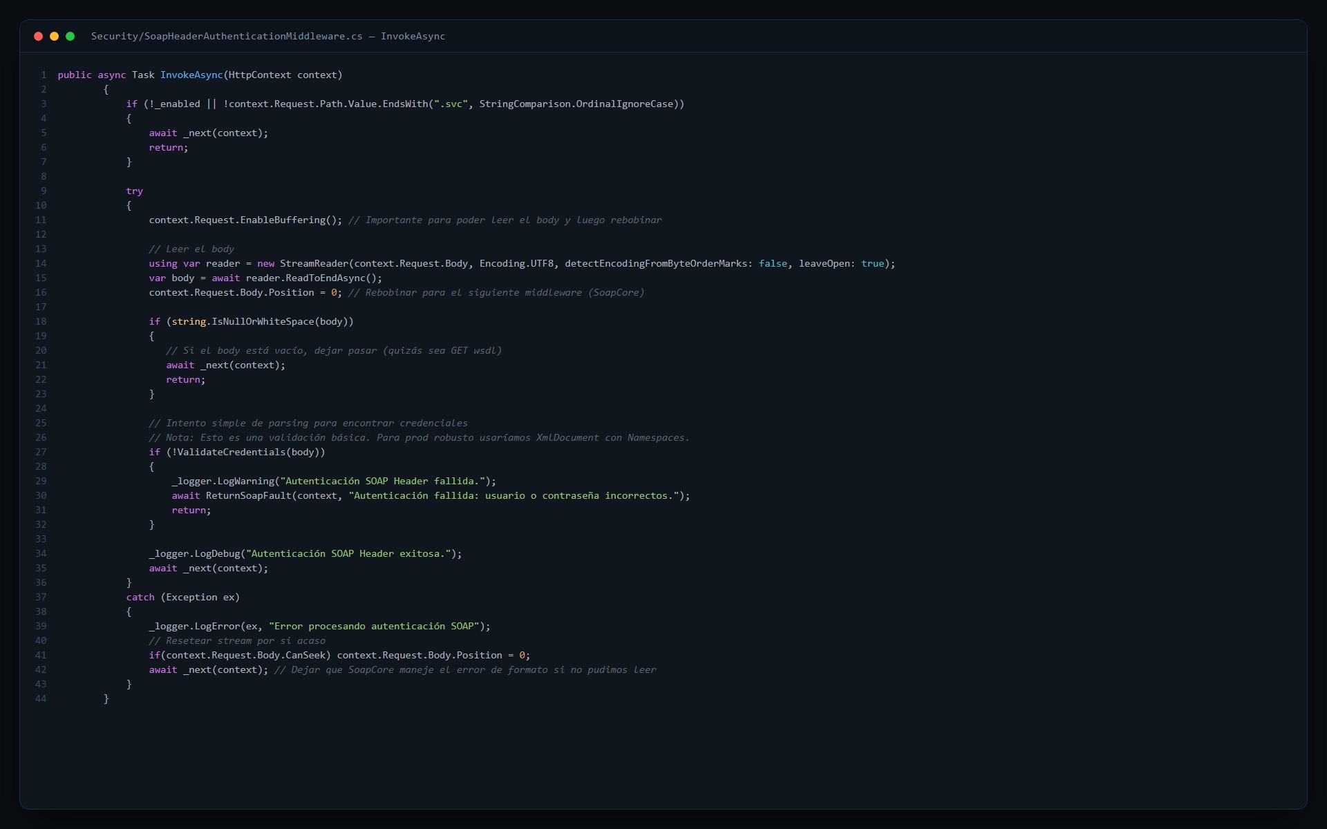
Task: Click the comment about Rebobinar para SoapCore
Action: (496, 292)
